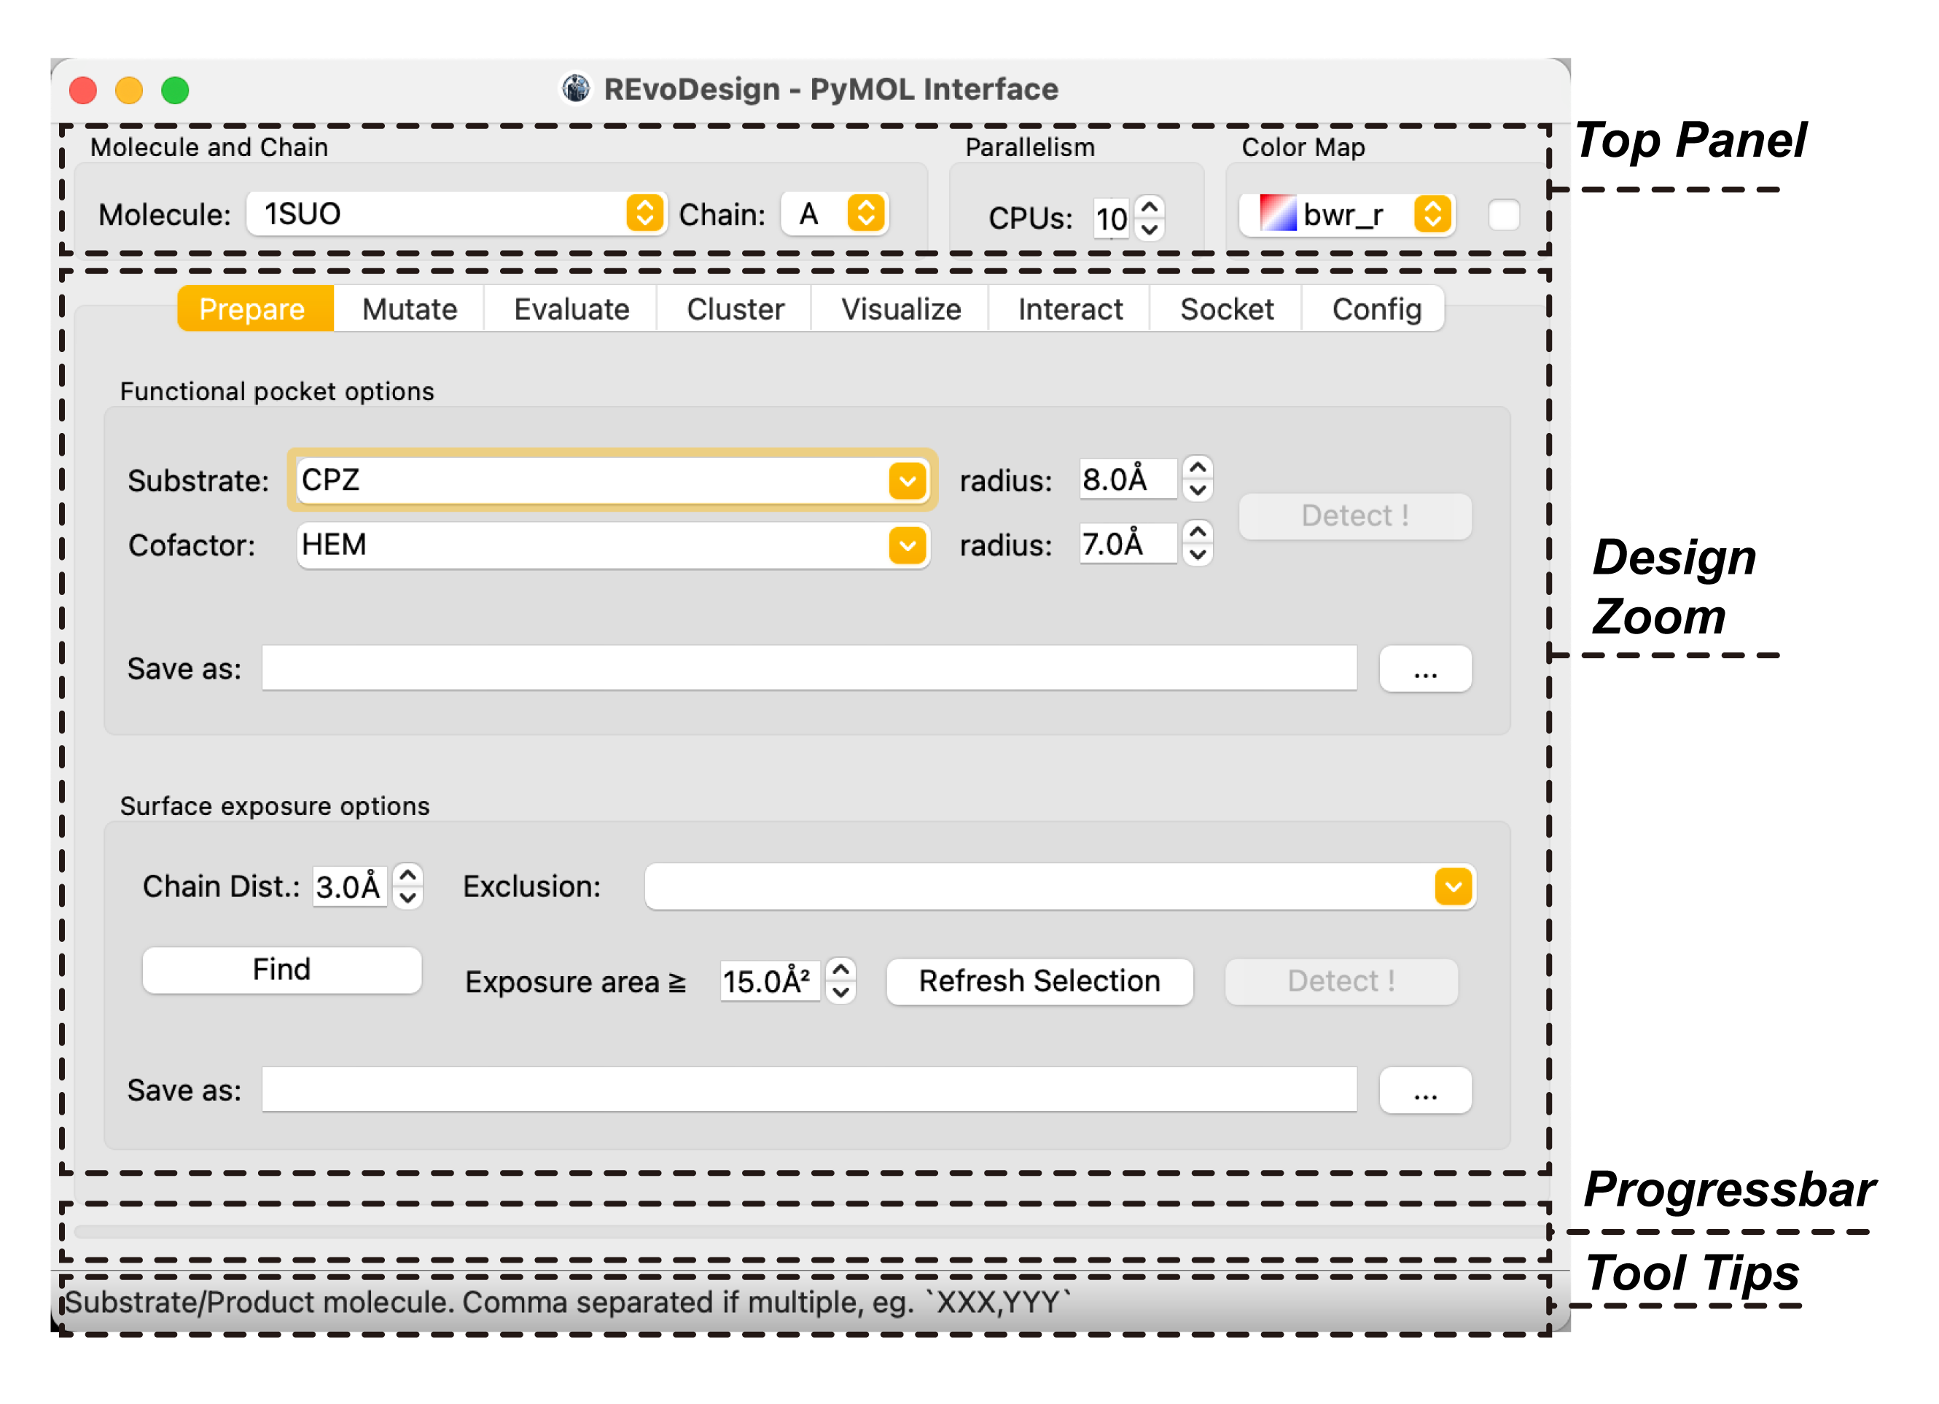The height and width of the screenshot is (1404, 1939).
Task: Expand the Cofactor combo box arrow
Action: tap(908, 545)
